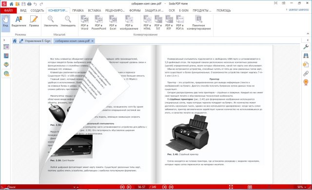
Task: Zoom in with the Увеличить magnifier
Action: 51,21
